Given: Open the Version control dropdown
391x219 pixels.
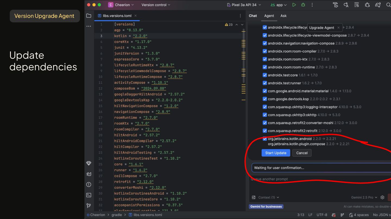Looking at the screenshot, I should pyautogui.click(x=156, y=5).
